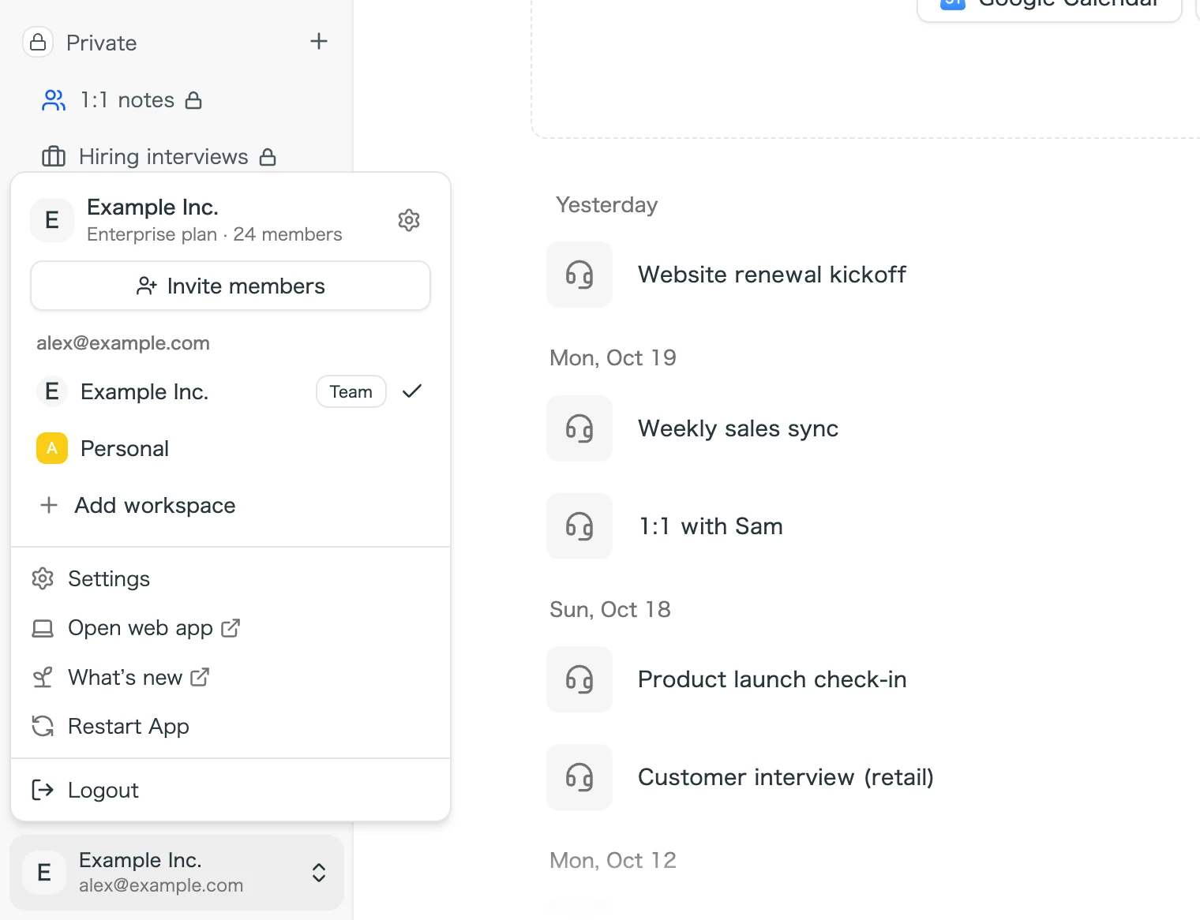Image resolution: width=1200 pixels, height=920 pixels.
Task: Click the sprout icon for What's new
Action: click(x=43, y=678)
